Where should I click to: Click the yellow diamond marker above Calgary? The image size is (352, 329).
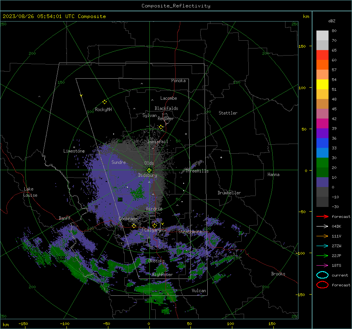click(154, 225)
